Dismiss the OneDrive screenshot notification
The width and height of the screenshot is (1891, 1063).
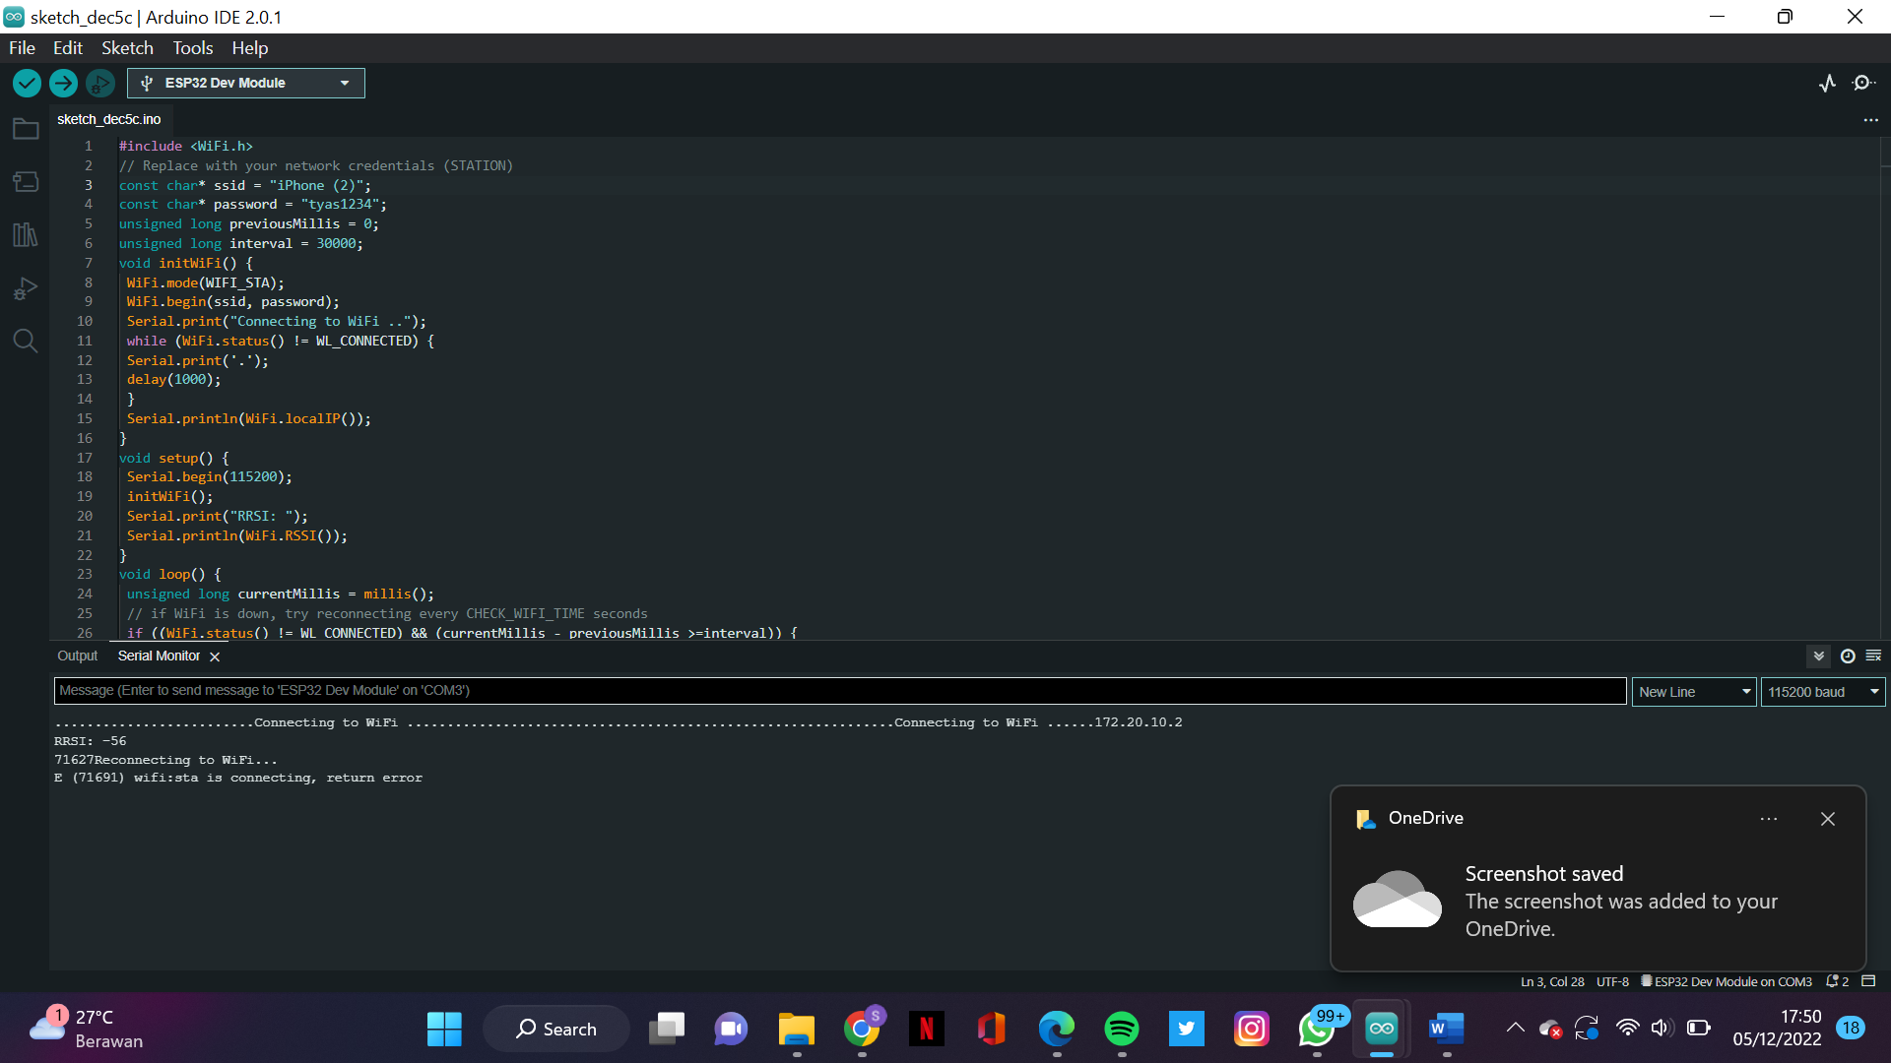[1828, 818]
